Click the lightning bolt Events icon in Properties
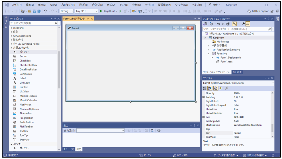The width and height of the screenshot is (282, 159). pos(220,88)
